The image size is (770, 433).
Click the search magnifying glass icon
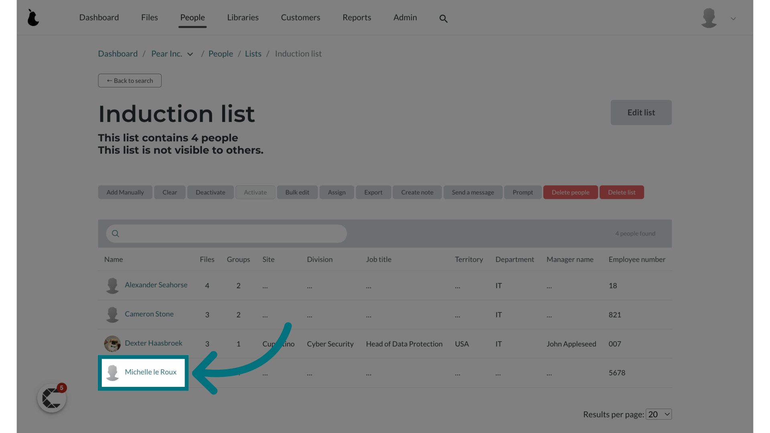[443, 18]
